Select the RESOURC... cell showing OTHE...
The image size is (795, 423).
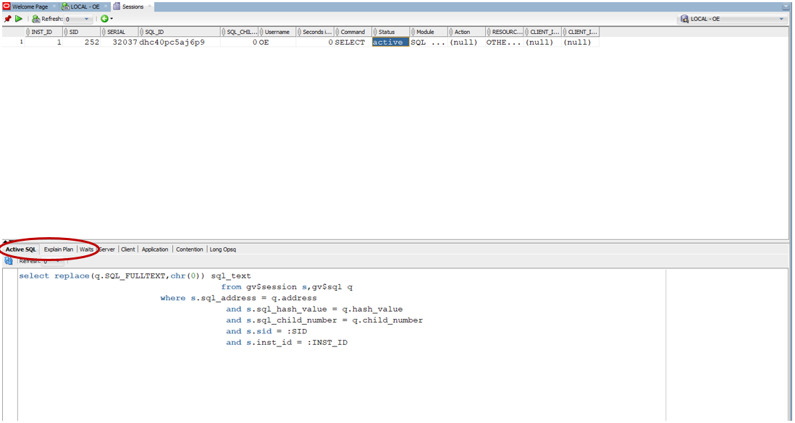(x=505, y=43)
